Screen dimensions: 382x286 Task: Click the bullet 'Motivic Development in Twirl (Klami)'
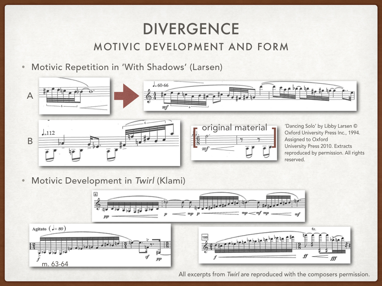click(x=109, y=181)
